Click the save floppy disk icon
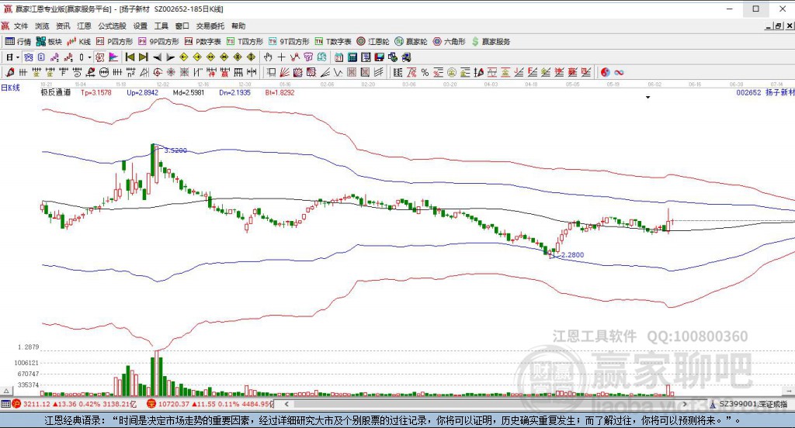Viewport: 795px width, 428px height. (379, 57)
